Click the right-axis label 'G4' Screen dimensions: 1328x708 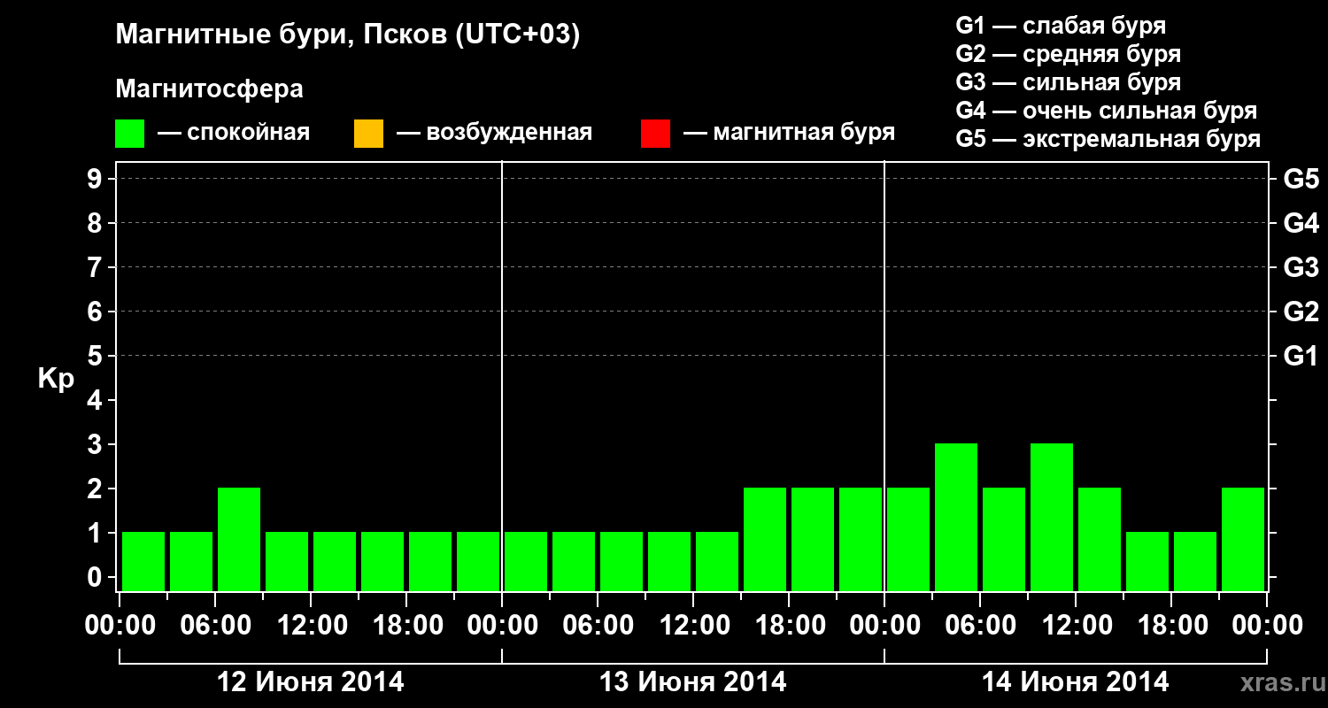click(1301, 223)
